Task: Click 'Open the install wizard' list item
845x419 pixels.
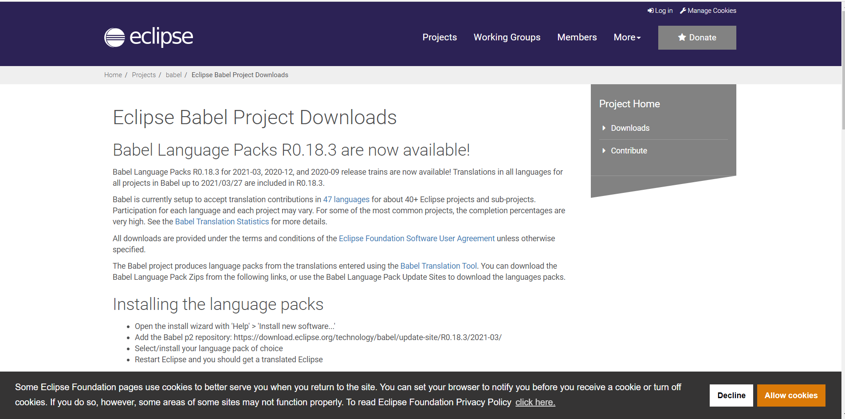Action: point(235,326)
